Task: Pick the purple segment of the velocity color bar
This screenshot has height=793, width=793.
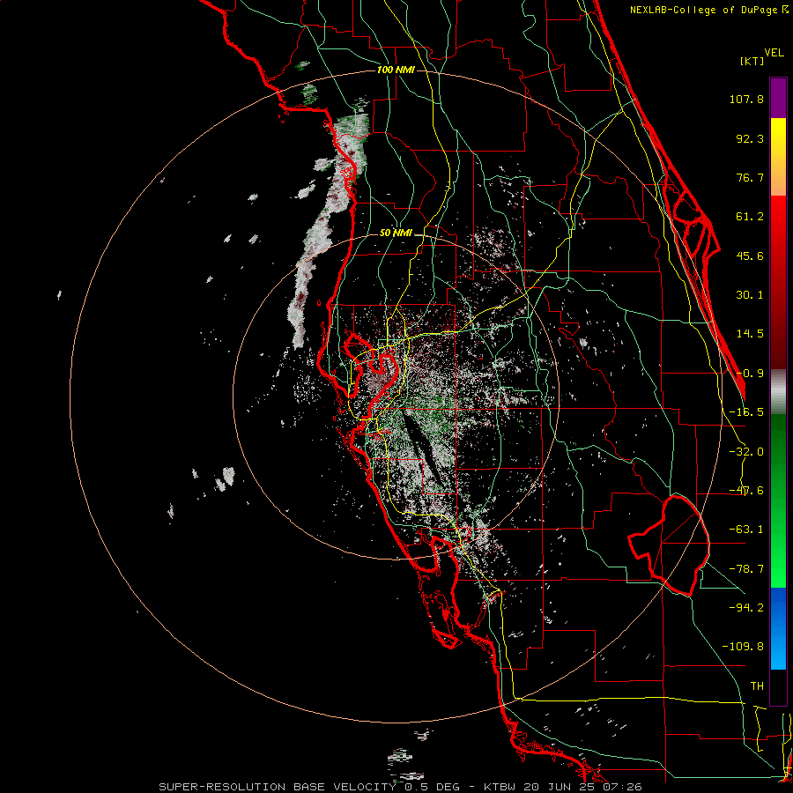Action: (778, 98)
